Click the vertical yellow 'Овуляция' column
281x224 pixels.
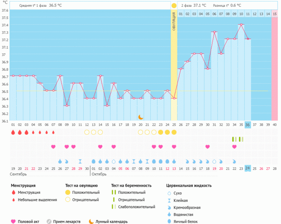click(x=174, y=65)
